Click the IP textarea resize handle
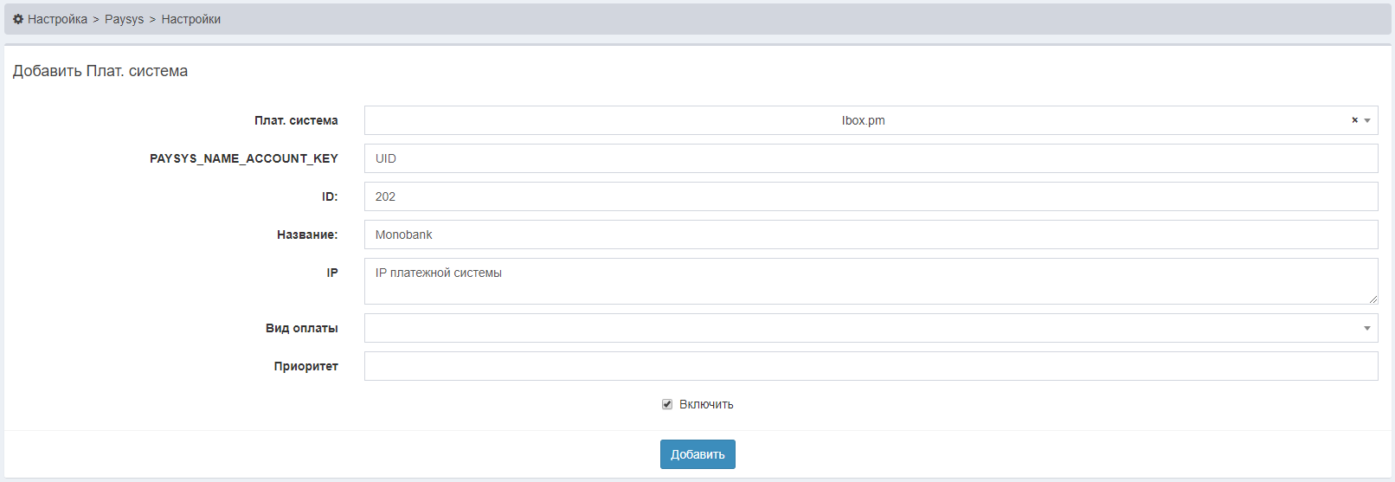Viewport: 1395px width, 482px height. (1372, 299)
